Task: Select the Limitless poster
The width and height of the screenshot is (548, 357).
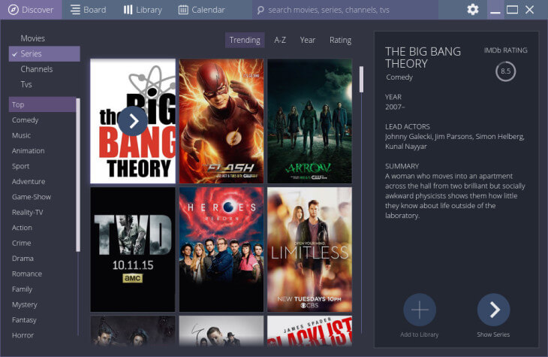Action: click(309, 250)
